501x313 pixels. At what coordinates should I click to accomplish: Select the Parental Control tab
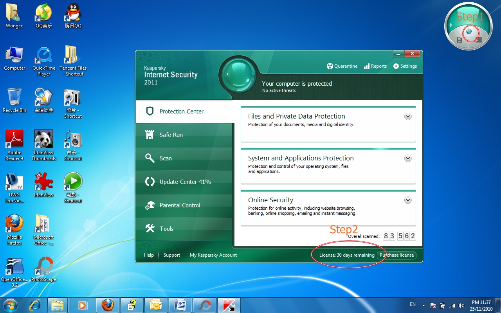coord(184,205)
